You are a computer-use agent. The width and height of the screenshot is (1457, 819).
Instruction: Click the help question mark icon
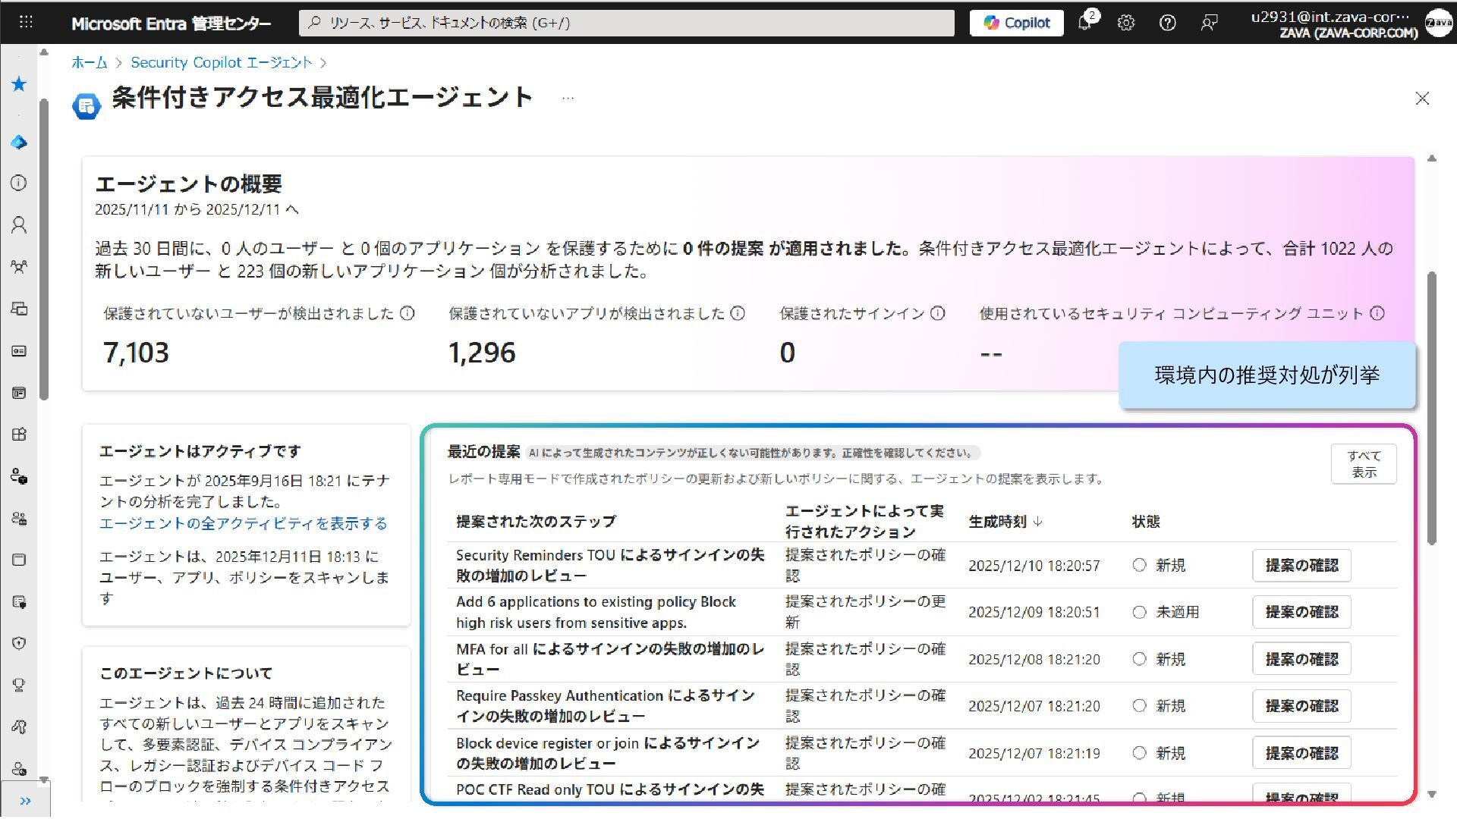(1168, 23)
